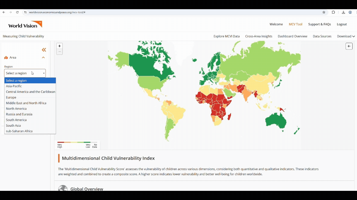Screen dimensions: 357x200
Task: Go to Cross-Area Insights tab
Action: pos(259,36)
